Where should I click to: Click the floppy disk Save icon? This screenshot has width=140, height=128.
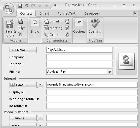[20, 5]
